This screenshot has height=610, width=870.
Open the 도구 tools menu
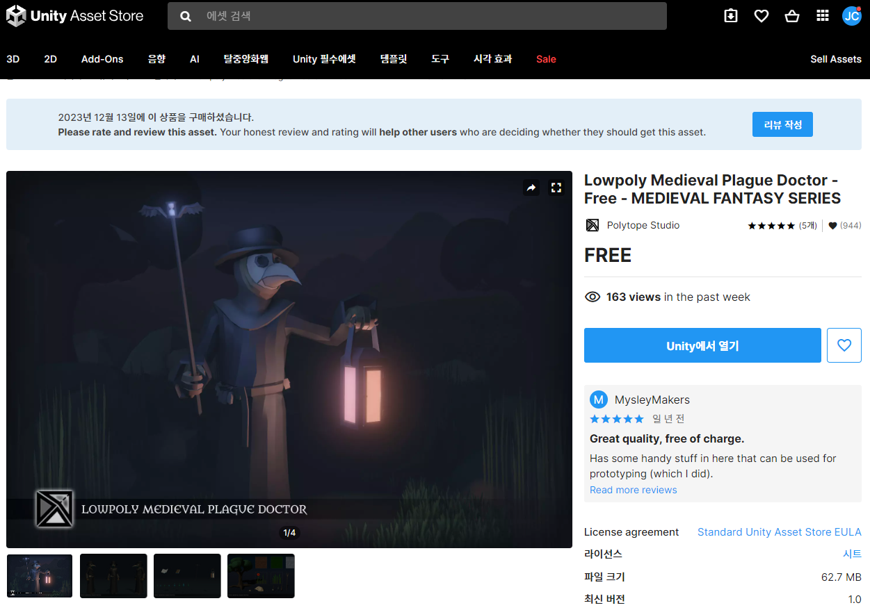tap(440, 59)
